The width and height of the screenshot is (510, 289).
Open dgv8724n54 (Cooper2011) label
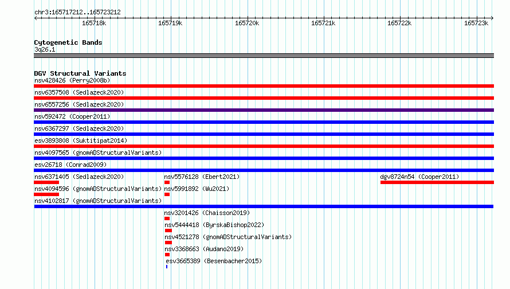pos(419,177)
